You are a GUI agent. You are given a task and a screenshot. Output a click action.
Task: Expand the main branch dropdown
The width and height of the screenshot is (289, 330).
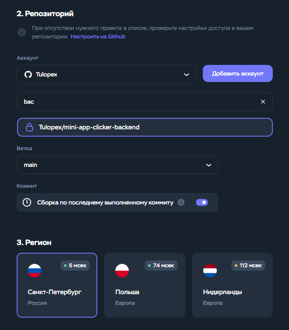tap(117, 165)
